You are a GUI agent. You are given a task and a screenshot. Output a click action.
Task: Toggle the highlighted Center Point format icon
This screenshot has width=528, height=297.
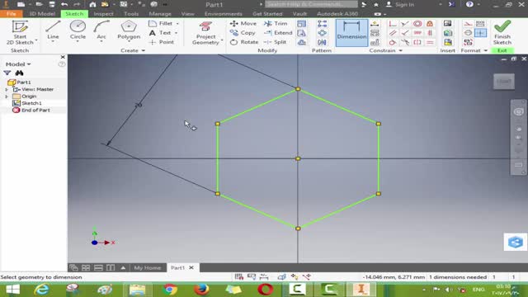point(480,33)
